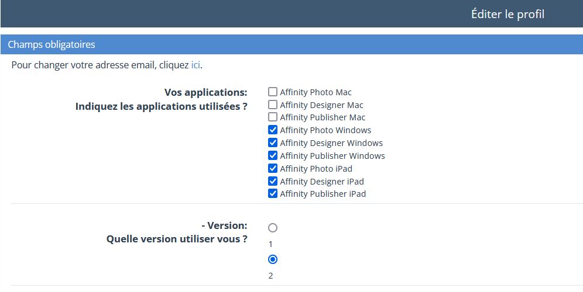Click the '2' version label

coord(270,276)
